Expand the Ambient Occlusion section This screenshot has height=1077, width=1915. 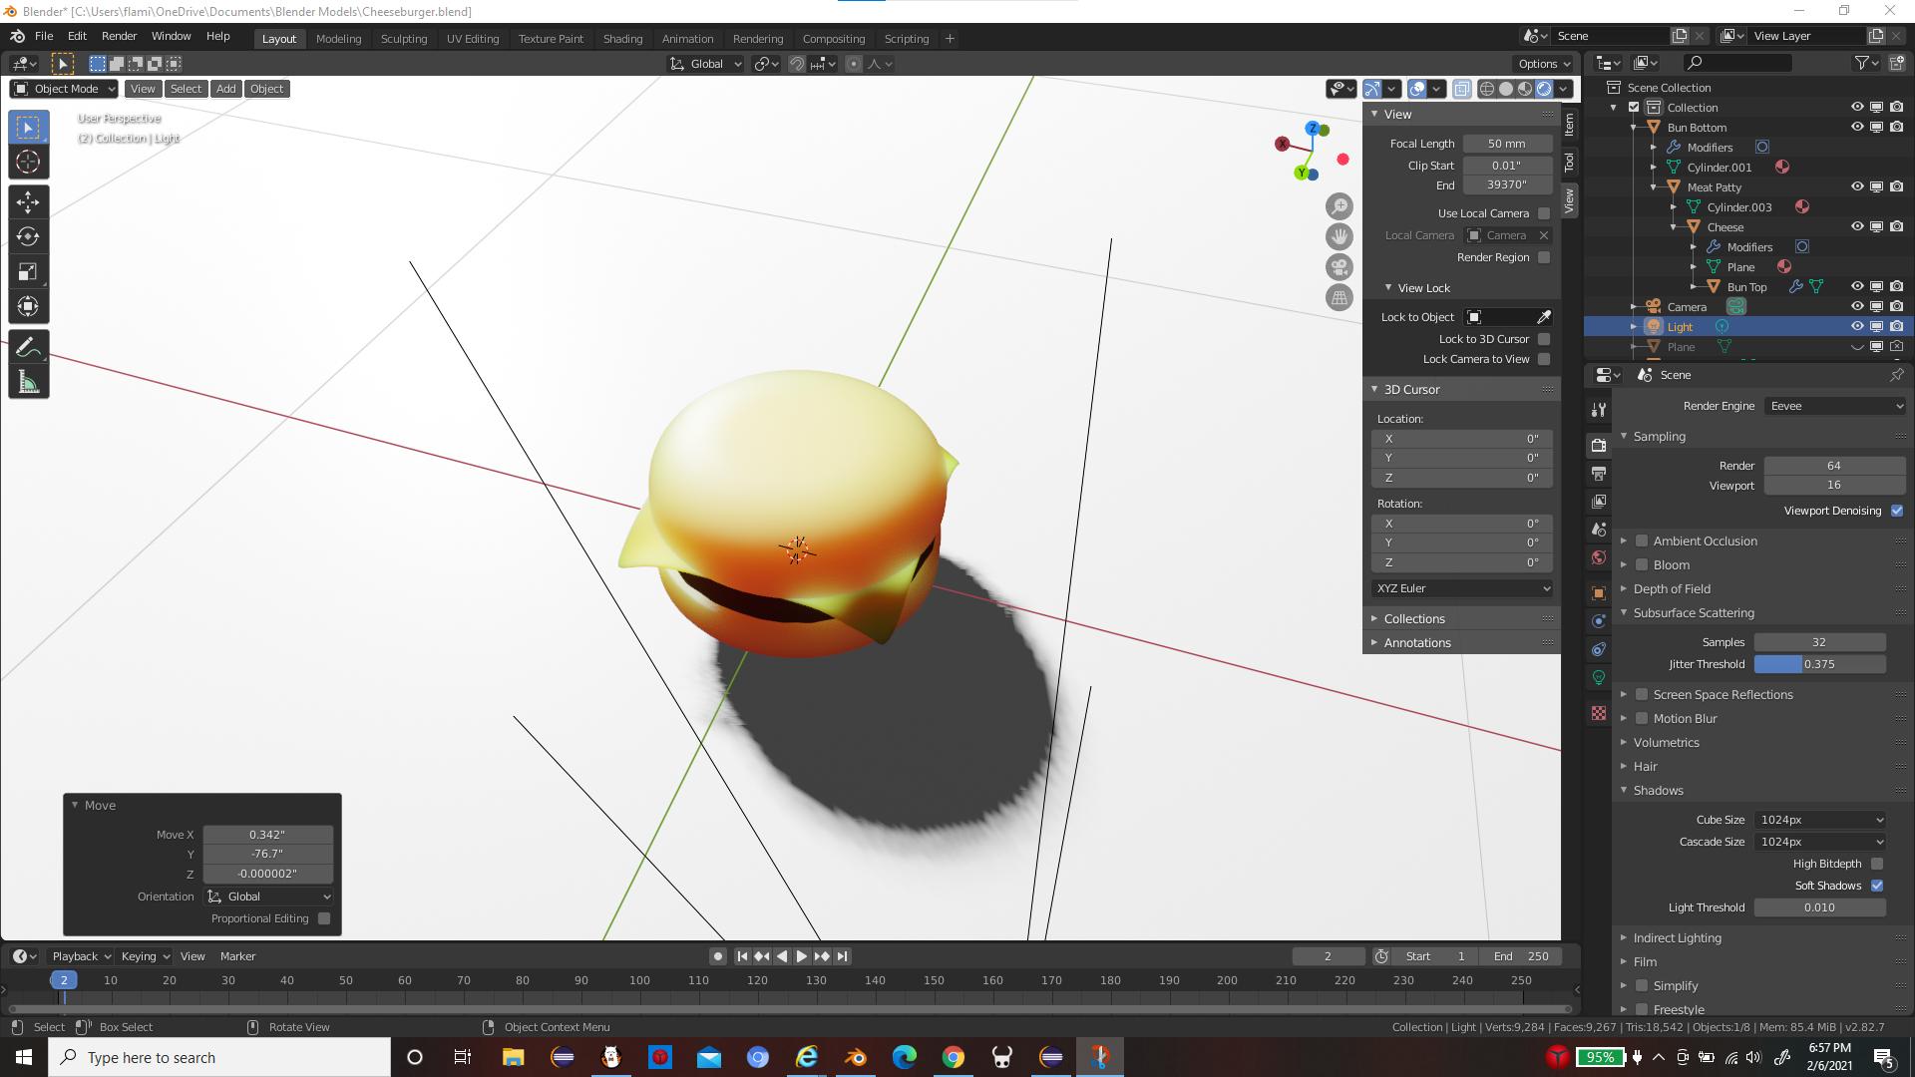[1625, 540]
